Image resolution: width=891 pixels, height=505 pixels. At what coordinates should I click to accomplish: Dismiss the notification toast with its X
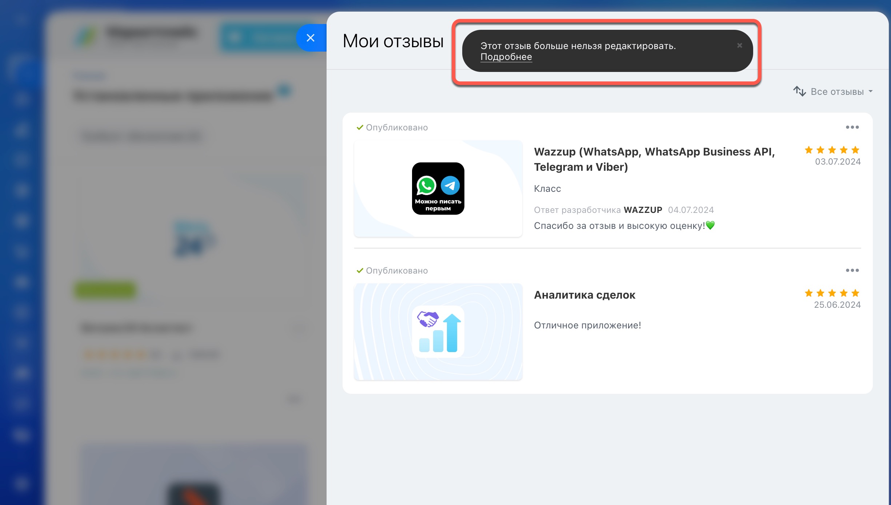tap(739, 45)
